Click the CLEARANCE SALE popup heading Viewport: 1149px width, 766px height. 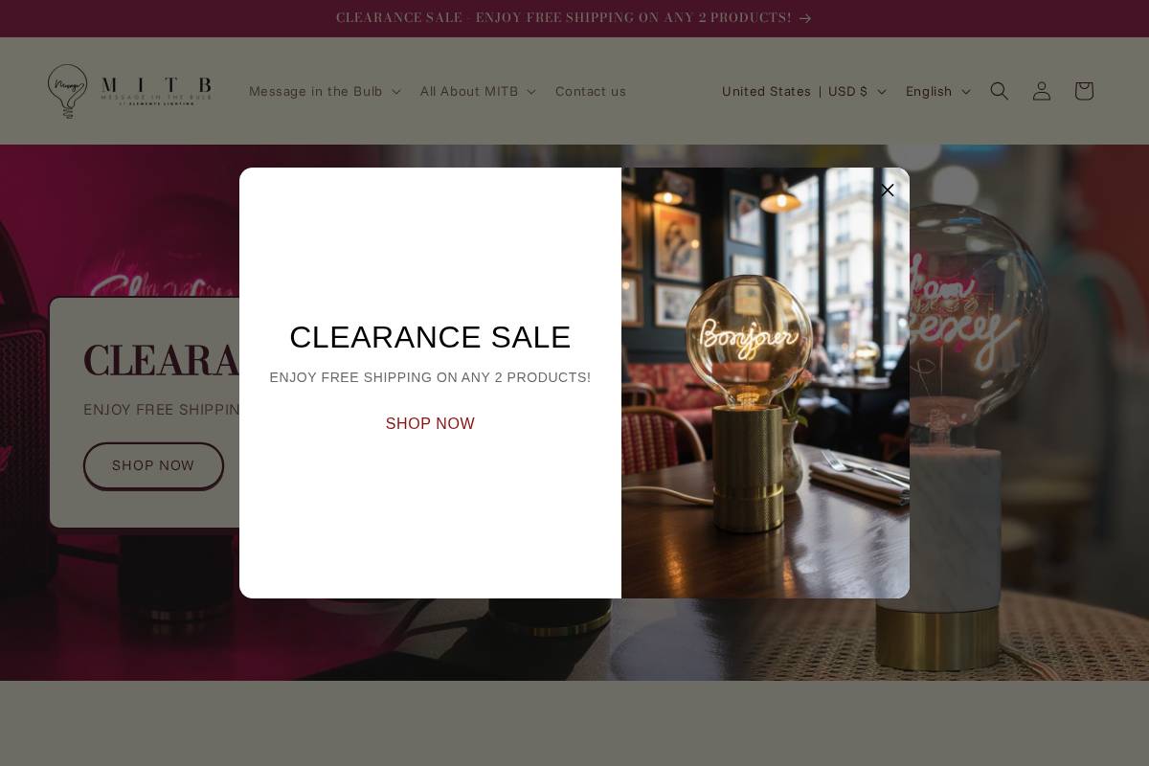pos(430,337)
